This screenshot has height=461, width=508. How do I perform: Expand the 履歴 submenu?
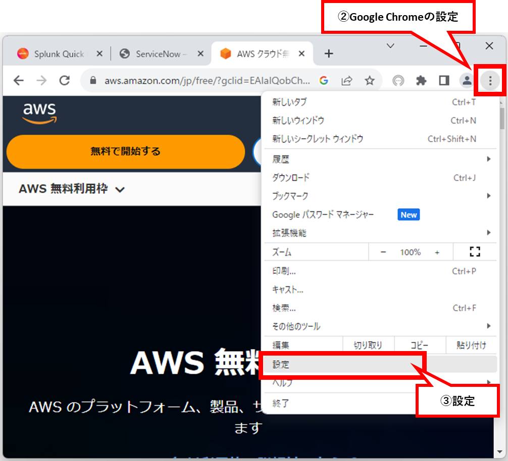(x=380, y=159)
